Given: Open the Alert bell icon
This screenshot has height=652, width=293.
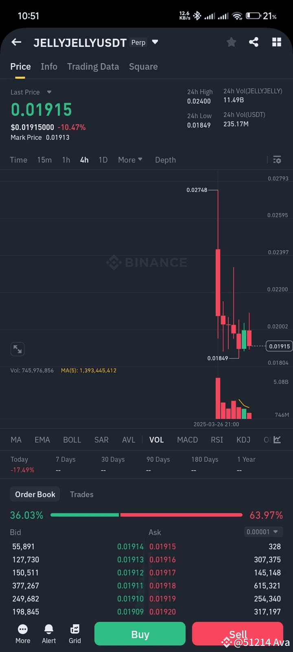Looking at the screenshot, I should point(49,633).
